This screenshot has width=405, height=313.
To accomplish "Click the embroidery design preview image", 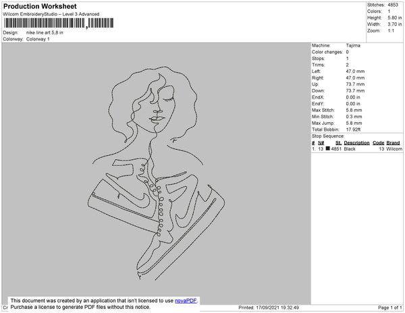I will (x=156, y=173).
